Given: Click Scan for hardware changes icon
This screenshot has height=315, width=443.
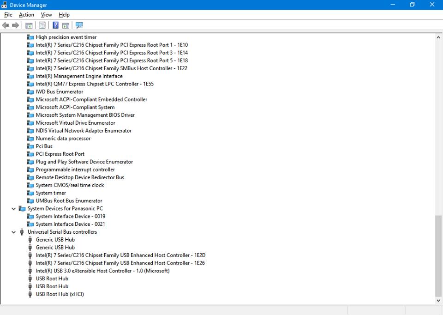Looking at the screenshot, I should point(79,25).
